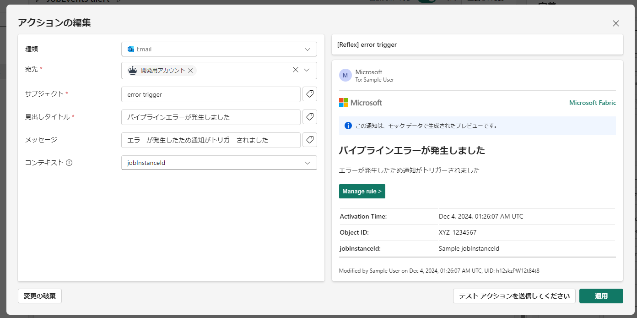The height and width of the screenshot is (318, 637).
Task: Click the M sender avatar
Action: click(x=345, y=75)
